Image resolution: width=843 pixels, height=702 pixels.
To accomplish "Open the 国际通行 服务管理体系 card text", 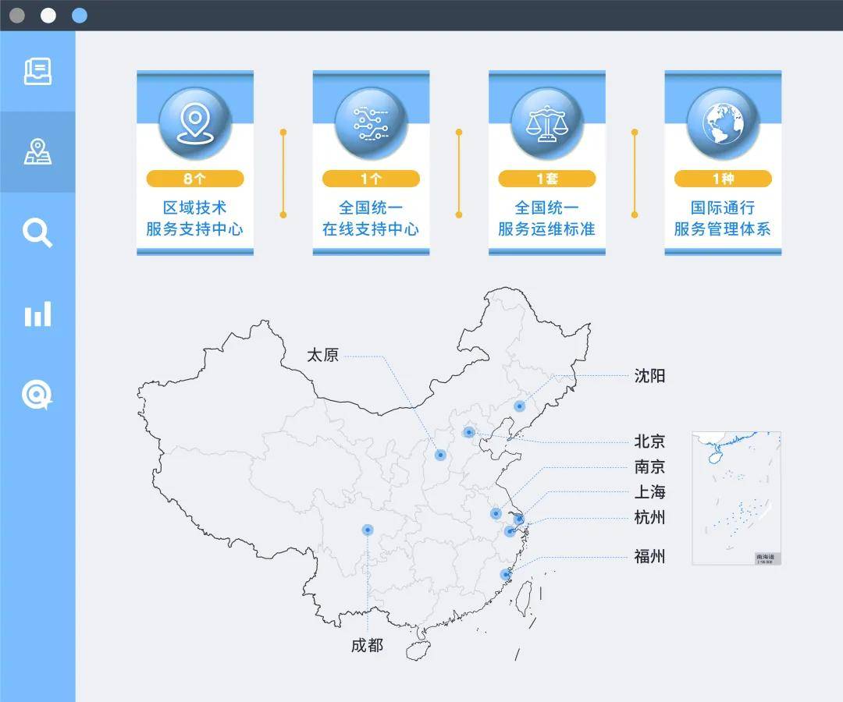I will 723,218.
